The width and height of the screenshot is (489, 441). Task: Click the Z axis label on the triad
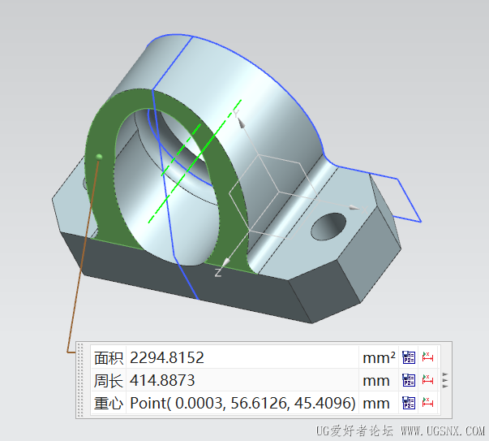click(218, 272)
